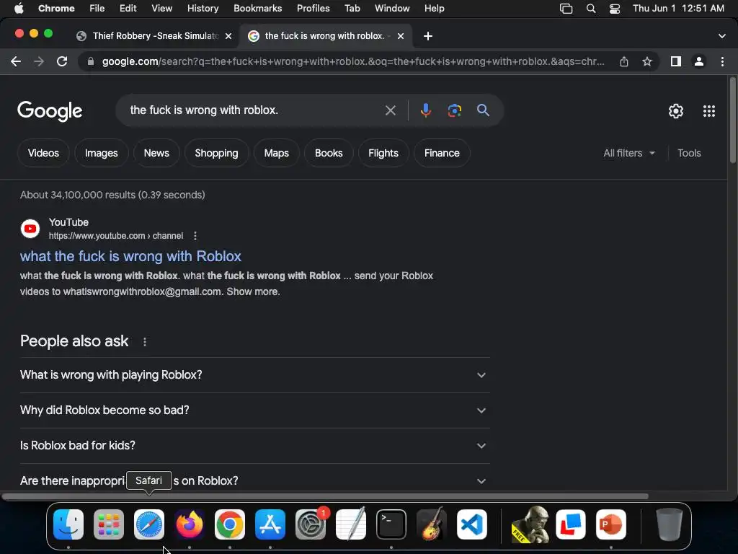
Task: Filter results by Images
Action: [x=101, y=153]
